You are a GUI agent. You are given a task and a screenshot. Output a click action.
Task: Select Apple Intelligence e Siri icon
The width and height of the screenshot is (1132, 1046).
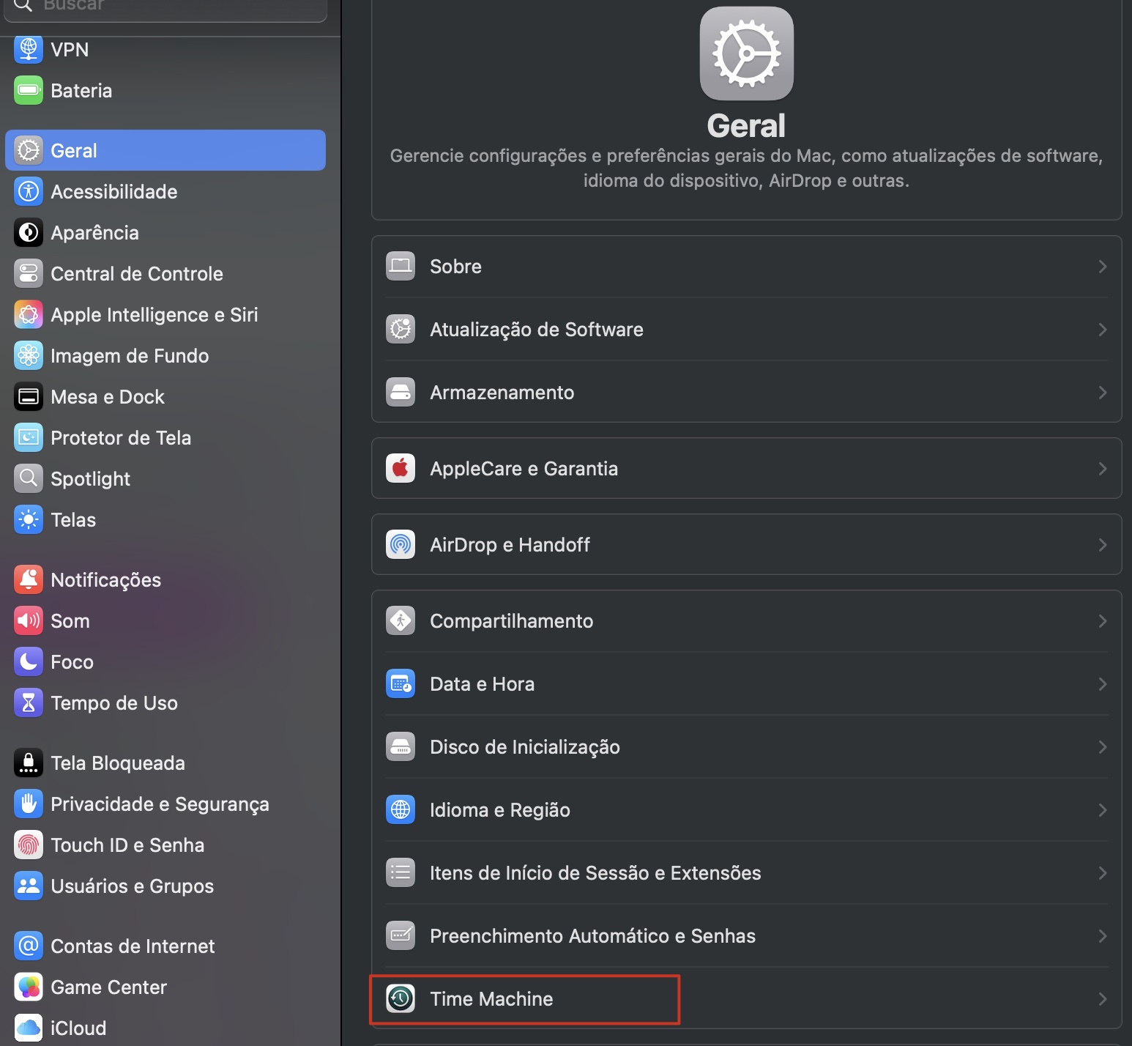point(28,314)
